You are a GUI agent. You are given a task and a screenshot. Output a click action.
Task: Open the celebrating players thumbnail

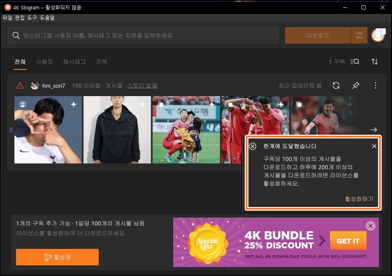coord(255,116)
